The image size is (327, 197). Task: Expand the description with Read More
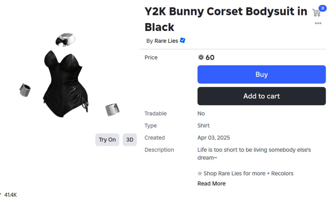(211, 184)
